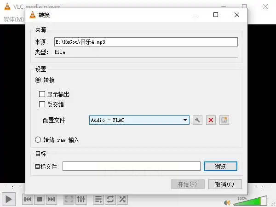Viewport: 276px width, 207px height.
Task: Show the playlist icon in VLC
Action: click(x=98, y=199)
